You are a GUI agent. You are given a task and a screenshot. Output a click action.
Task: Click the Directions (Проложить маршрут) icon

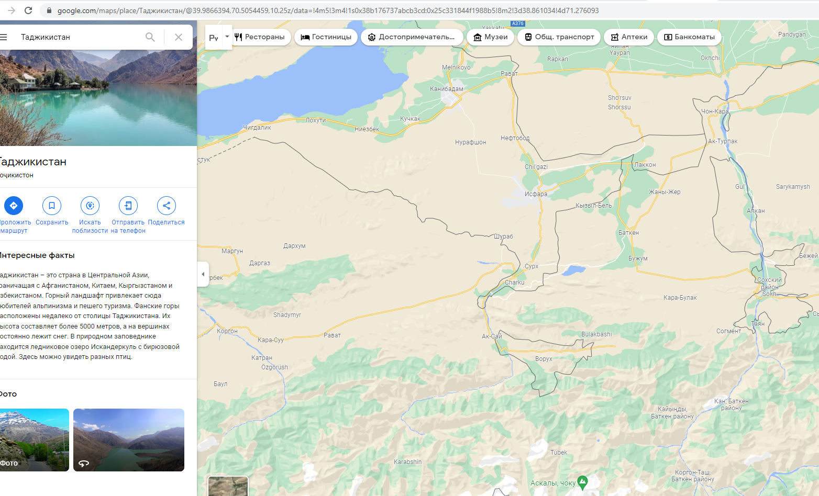(14, 206)
